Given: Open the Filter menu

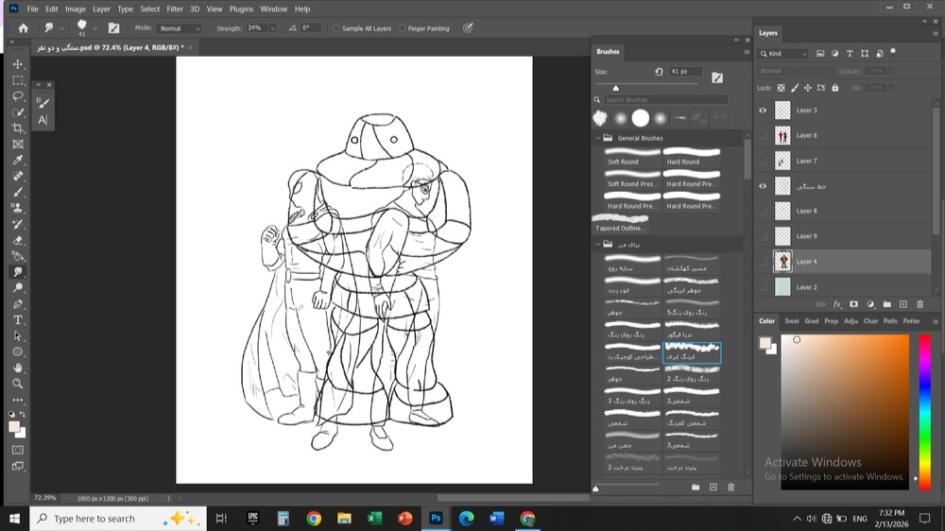Looking at the screenshot, I should [x=175, y=9].
